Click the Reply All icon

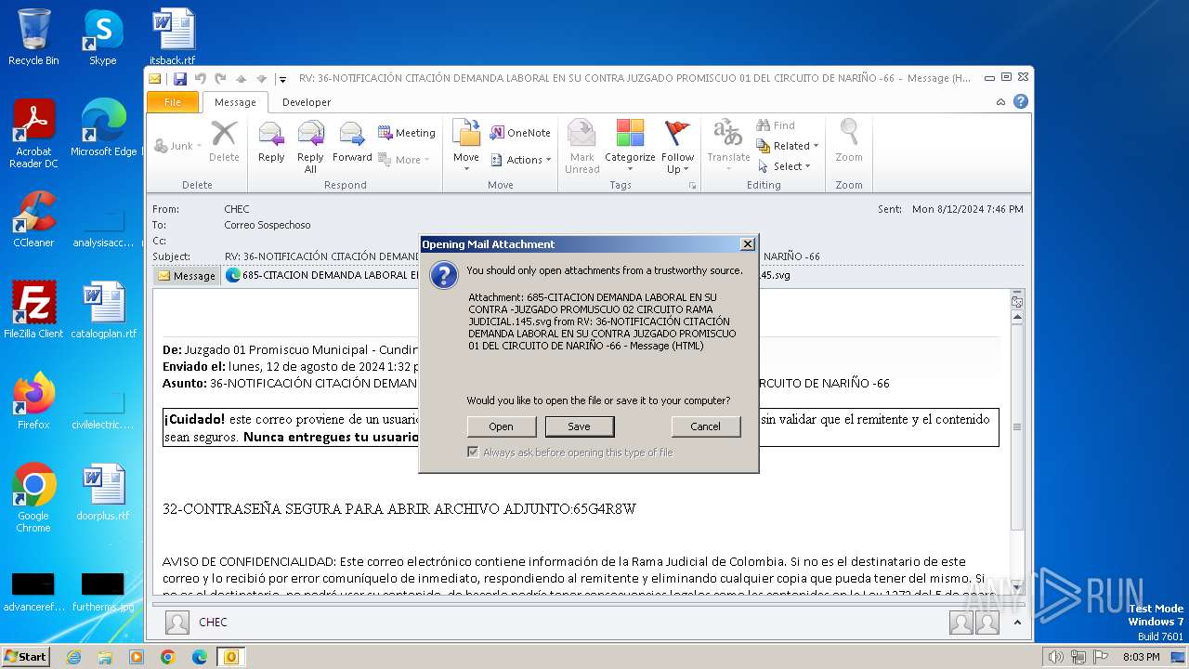(x=310, y=147)
